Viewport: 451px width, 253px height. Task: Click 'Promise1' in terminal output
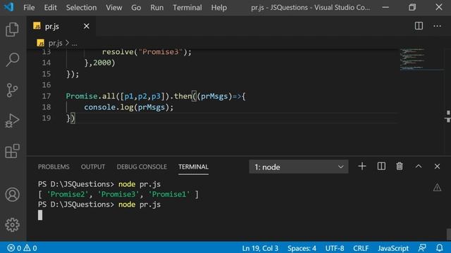click(x=169, y=194)
